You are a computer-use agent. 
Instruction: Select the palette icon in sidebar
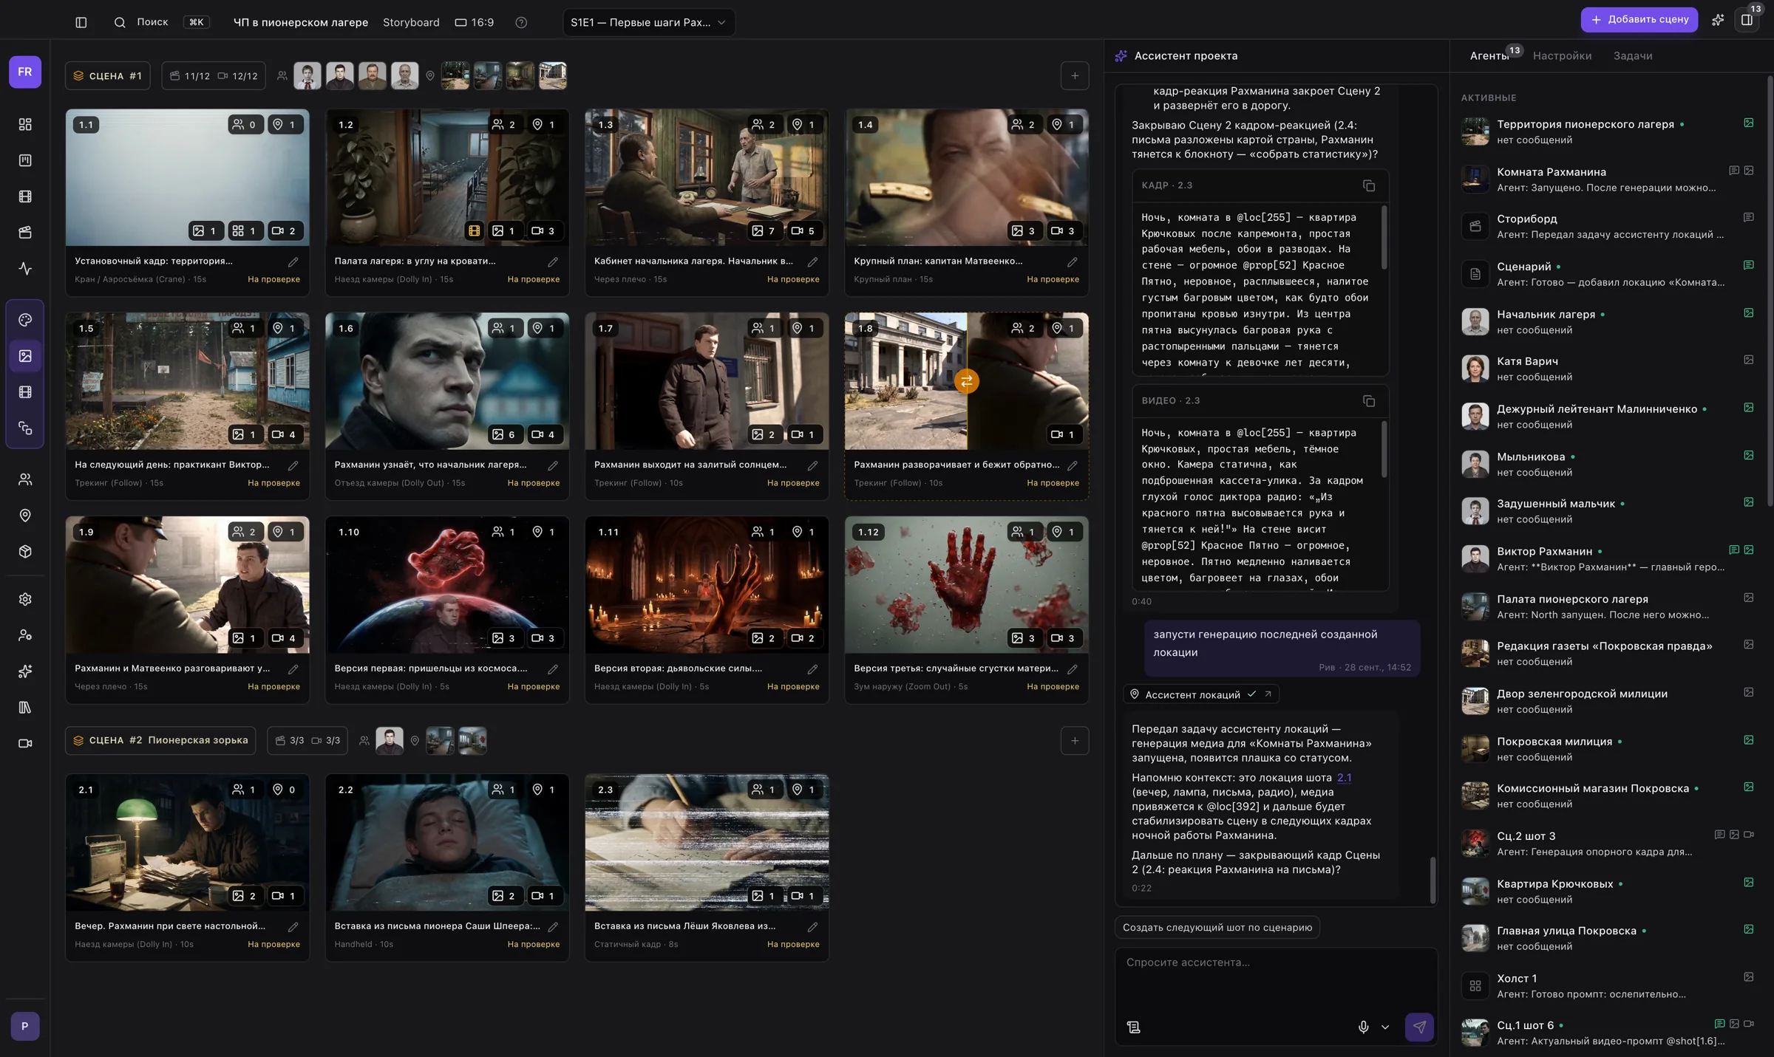tap(25, 320)
